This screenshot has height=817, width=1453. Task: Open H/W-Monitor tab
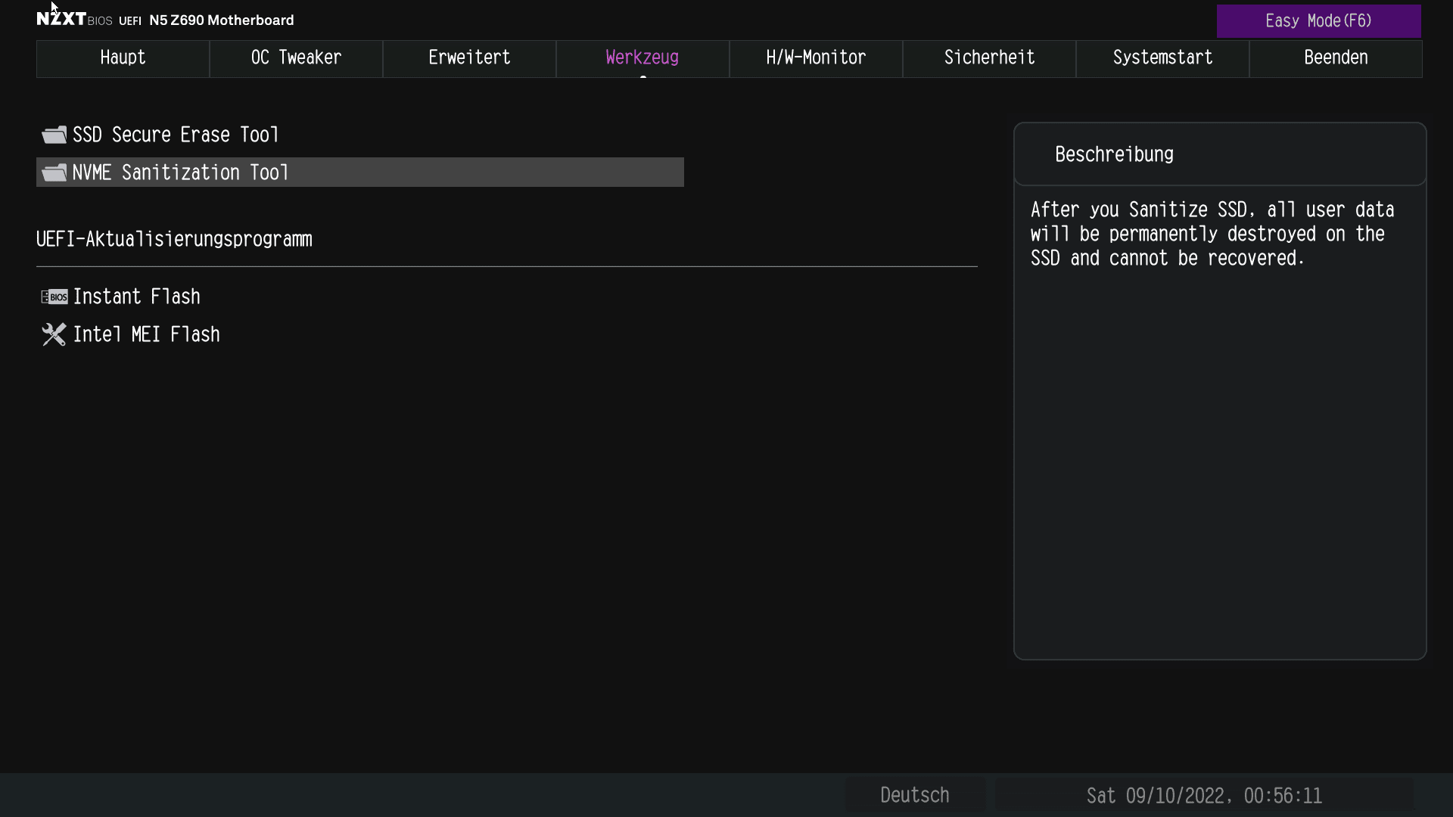coord(816,58)
